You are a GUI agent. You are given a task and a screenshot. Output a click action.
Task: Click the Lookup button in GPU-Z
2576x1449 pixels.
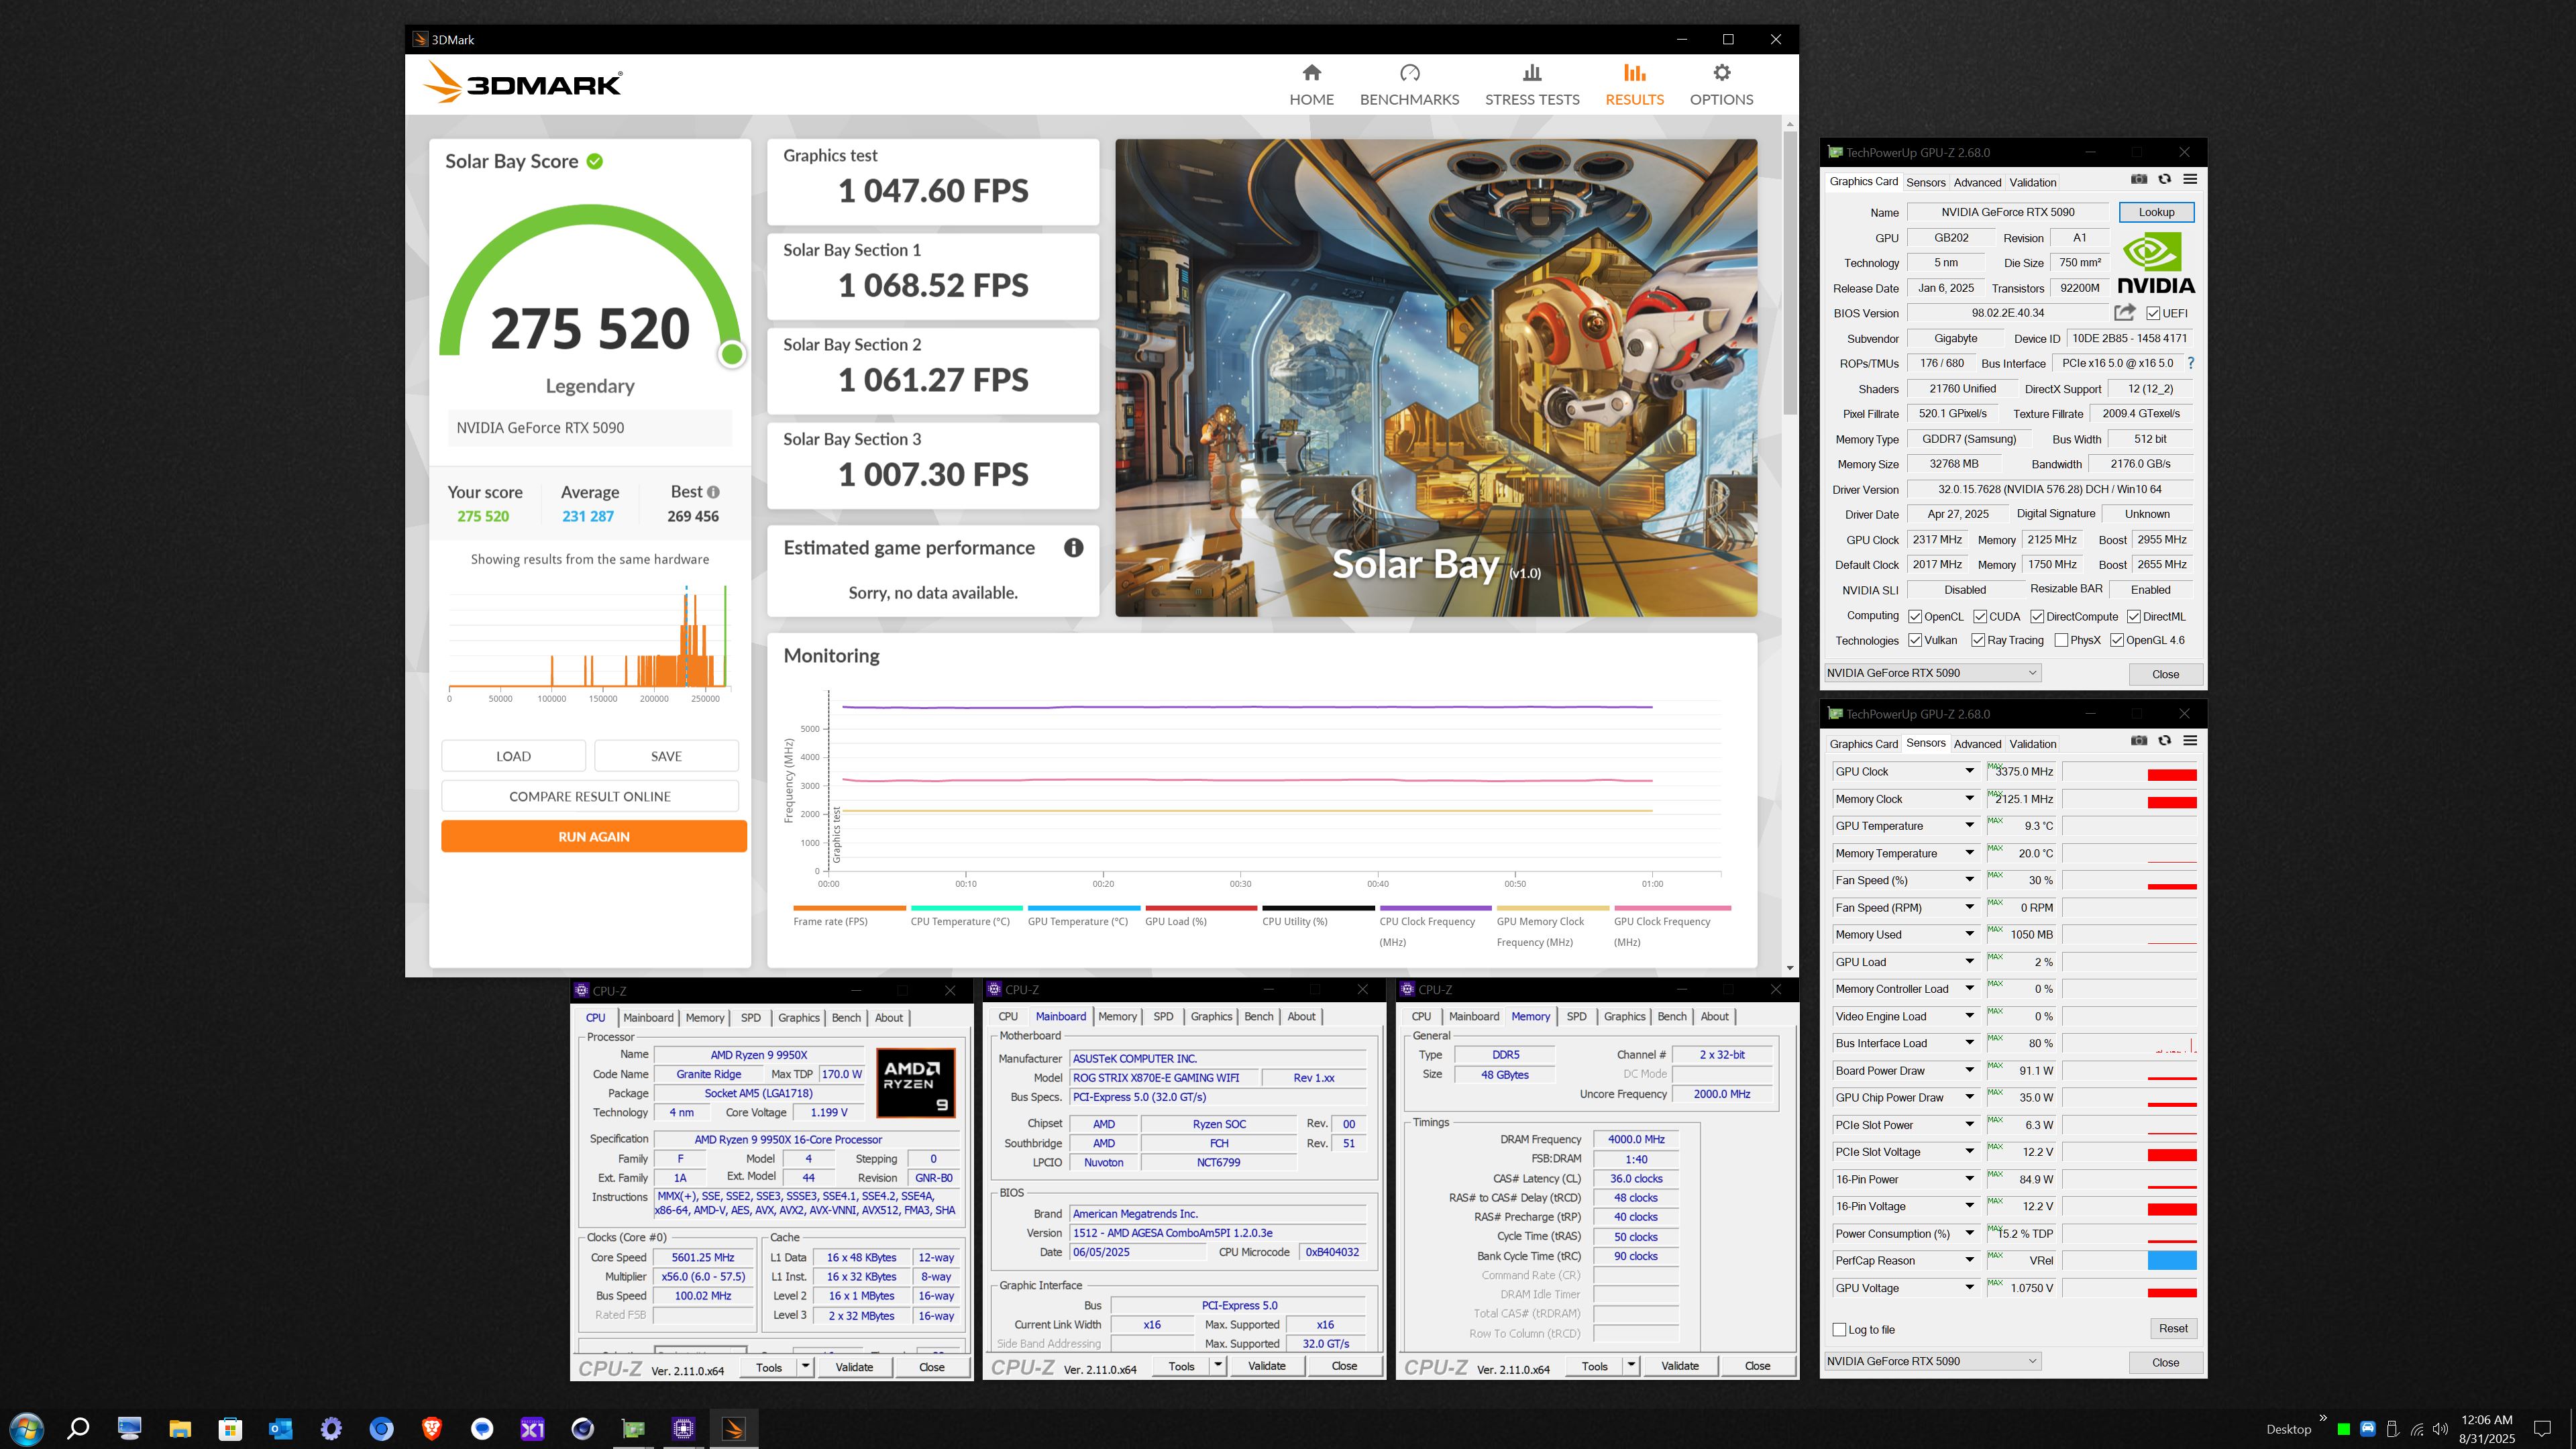click(2156, 212)
